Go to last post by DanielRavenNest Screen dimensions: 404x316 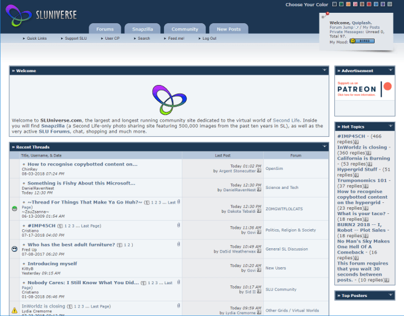click(259, 189)
